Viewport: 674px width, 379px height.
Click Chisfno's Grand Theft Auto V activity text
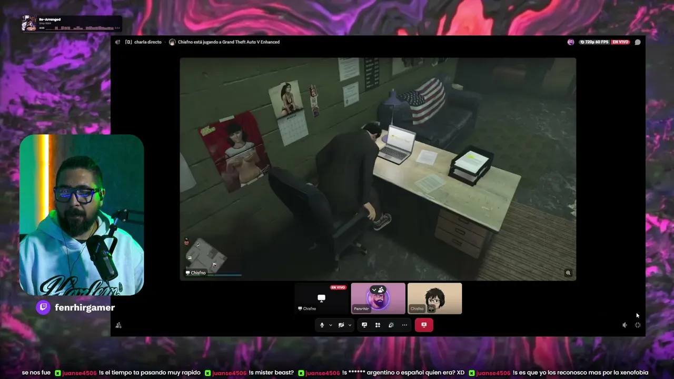229,42
